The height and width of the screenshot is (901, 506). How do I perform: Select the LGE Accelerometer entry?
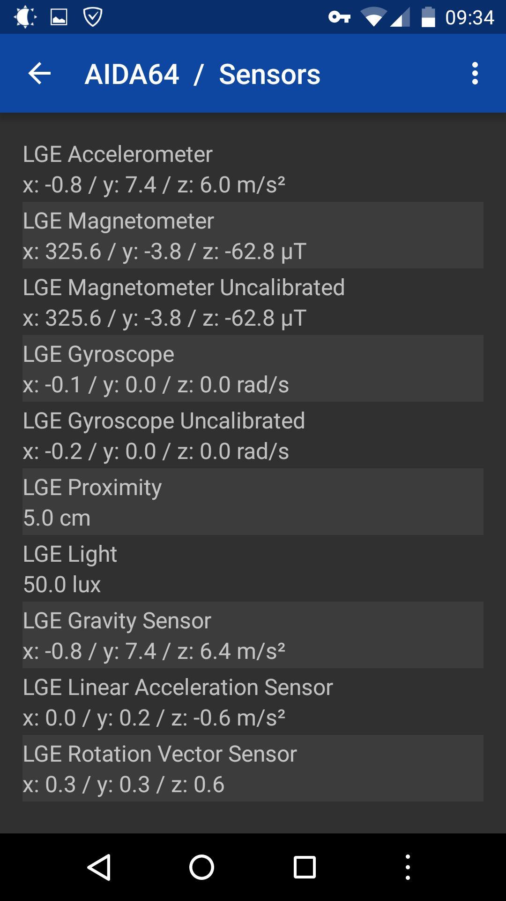pyautogui.click(x=253, y=168)
